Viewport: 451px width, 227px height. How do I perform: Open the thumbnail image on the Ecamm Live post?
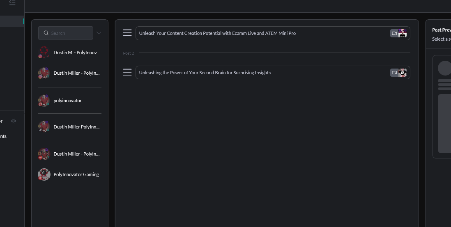click(403, 33)
